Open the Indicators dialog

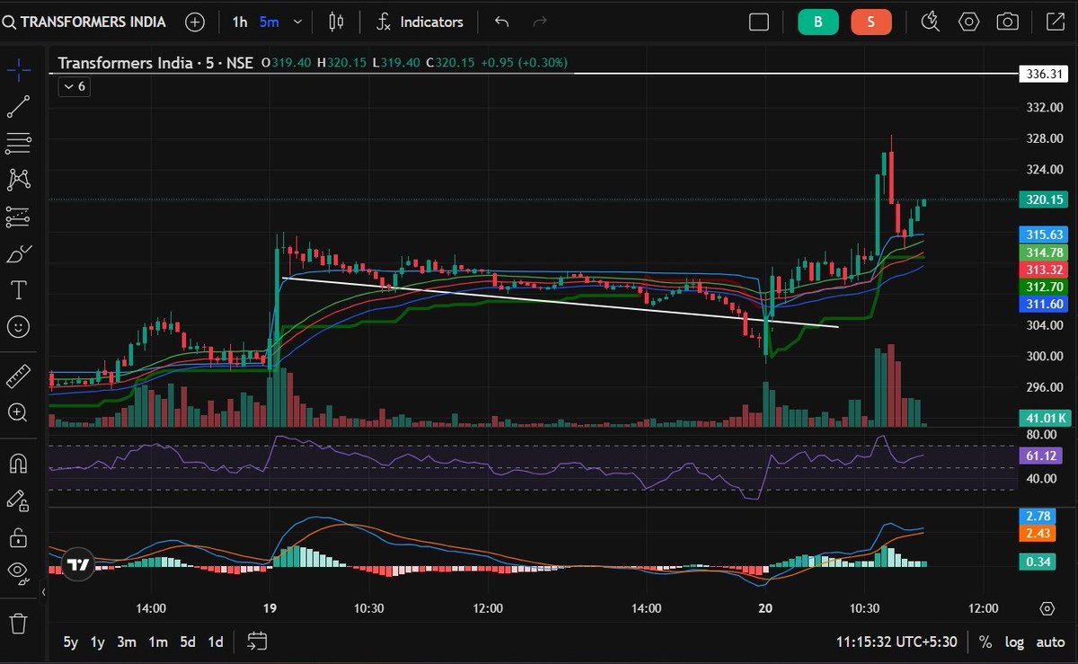[420, 22]
